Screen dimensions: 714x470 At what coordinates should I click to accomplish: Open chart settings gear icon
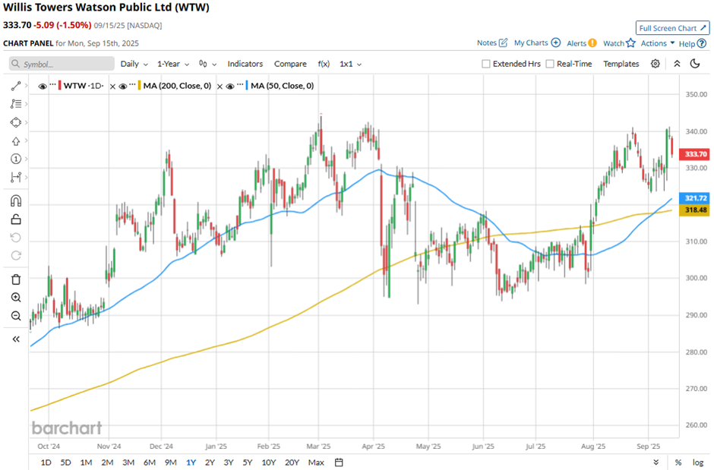tap(656, 64)
